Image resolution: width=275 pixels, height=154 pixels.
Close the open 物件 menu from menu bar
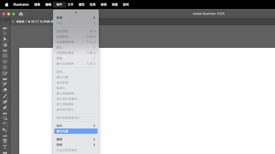click(x=59, y=5)
